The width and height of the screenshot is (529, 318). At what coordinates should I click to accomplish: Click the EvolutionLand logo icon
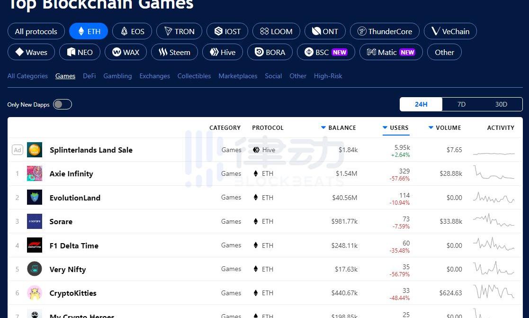point(35,198)
